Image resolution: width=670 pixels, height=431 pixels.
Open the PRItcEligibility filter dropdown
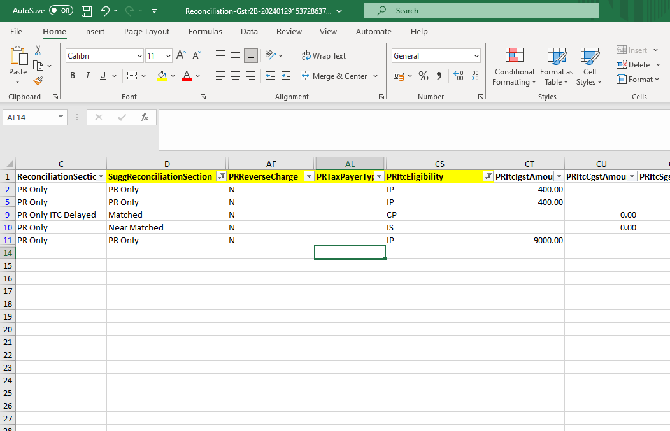click(x=488, y=176)
